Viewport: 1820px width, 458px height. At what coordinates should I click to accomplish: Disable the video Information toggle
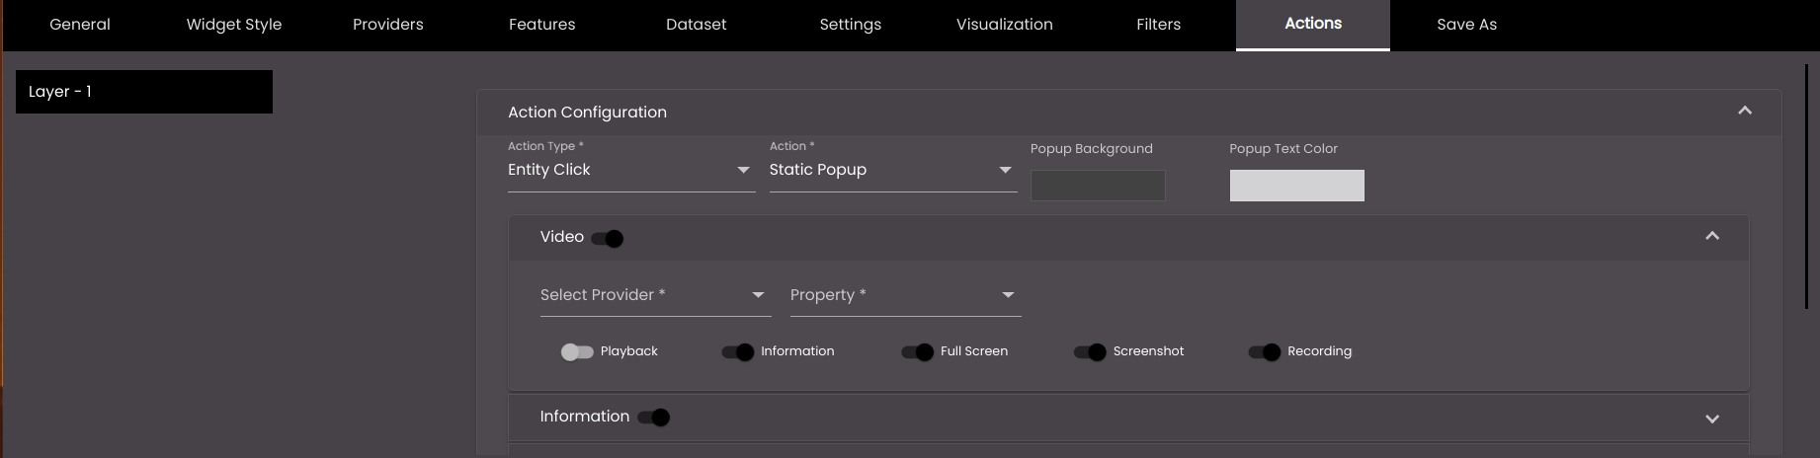(x=738, y=352)
